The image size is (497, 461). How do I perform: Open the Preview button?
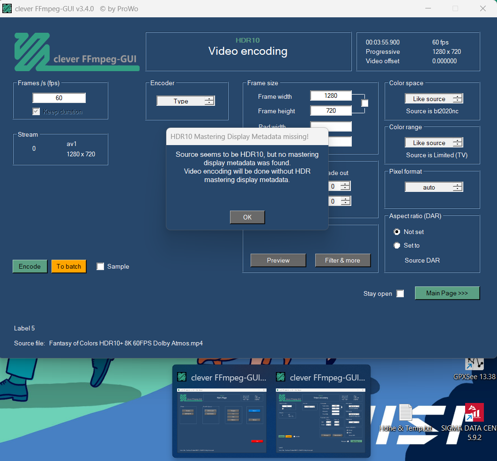(x=278, y=260)
